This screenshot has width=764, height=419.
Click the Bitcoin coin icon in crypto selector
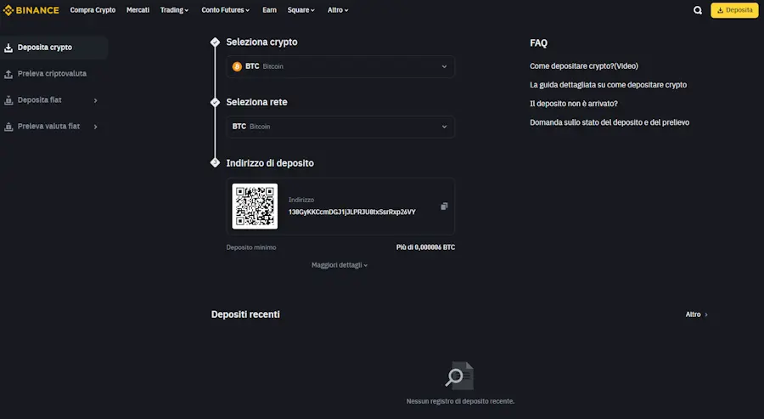(x=237, y=66)
